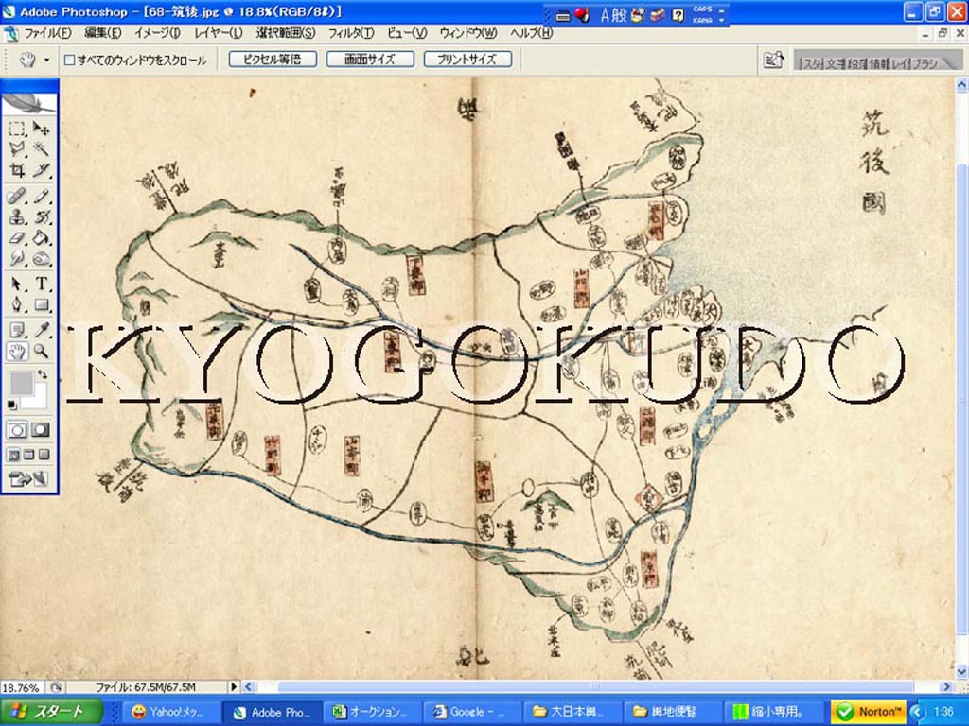Switch to Standard editing mode

tap(17, 430)
